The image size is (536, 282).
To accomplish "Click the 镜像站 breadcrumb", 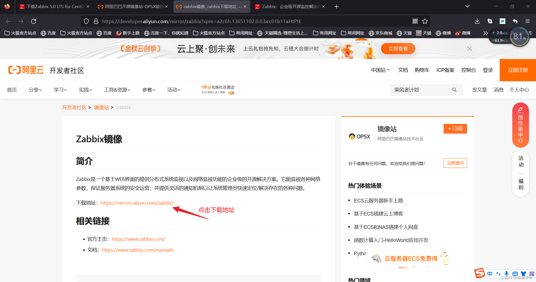I will pyautogui.click(x=101, y=107).
